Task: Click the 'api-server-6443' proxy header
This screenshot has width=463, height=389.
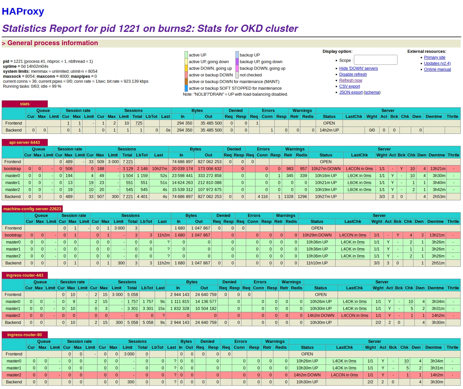Action: [x=25, y=143]
